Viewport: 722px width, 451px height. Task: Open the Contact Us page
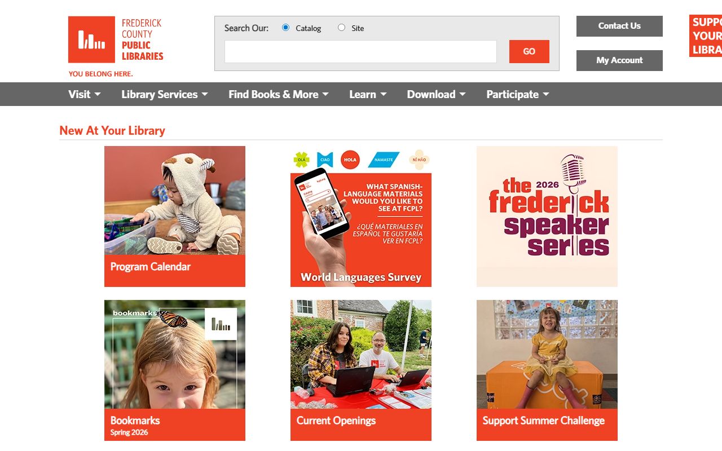619,26
